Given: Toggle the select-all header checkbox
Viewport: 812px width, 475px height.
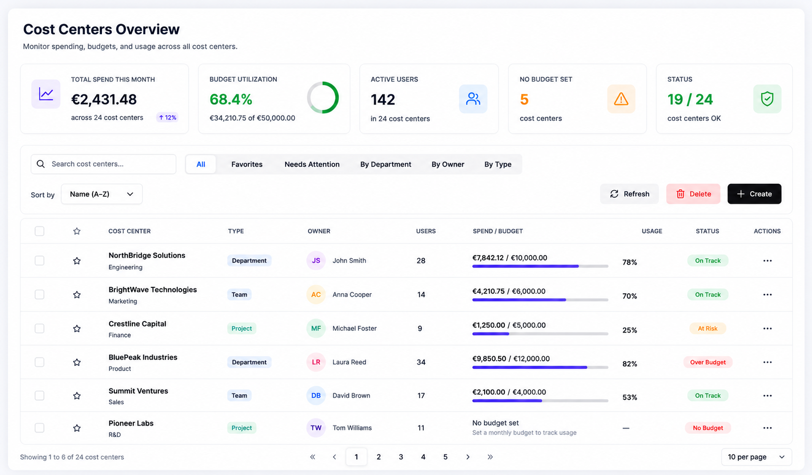Looking at the screenshot, I should (x=40, y=231).
